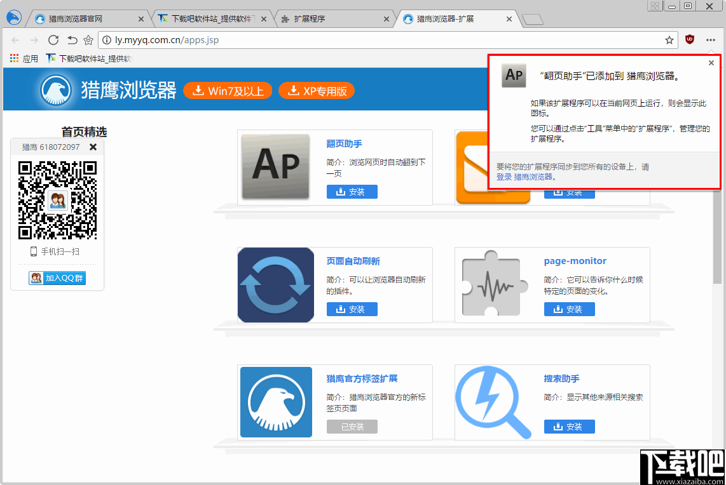Viewport: 726px width, 485px height.
Task: Install 页面自动刷新 extension
Action: click(x=352, y=309)
